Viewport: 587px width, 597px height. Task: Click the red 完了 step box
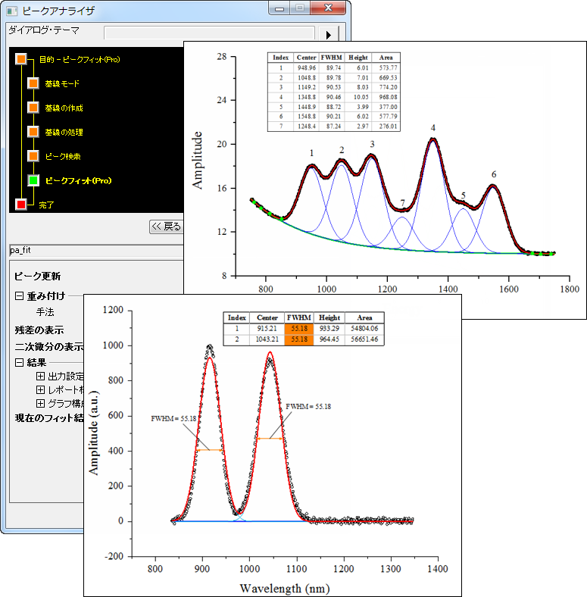[x=21, y=205]
